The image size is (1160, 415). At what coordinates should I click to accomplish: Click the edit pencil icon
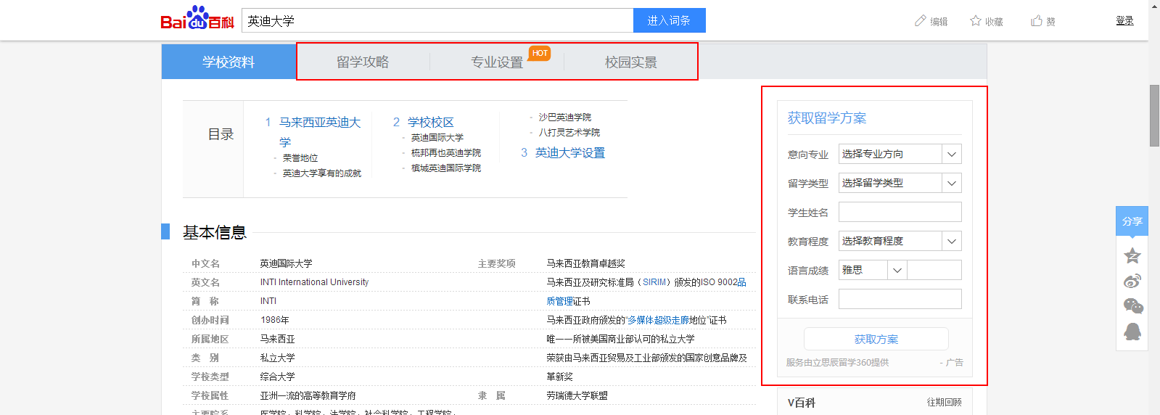[921, 21]
